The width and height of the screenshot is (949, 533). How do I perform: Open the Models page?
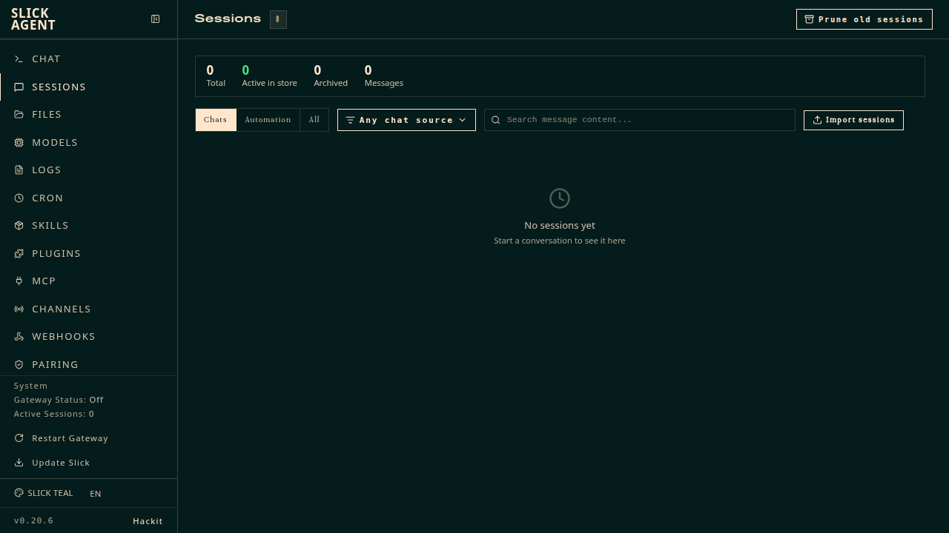click(89, 143)
